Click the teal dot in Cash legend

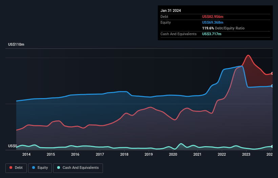pos(59,168)
